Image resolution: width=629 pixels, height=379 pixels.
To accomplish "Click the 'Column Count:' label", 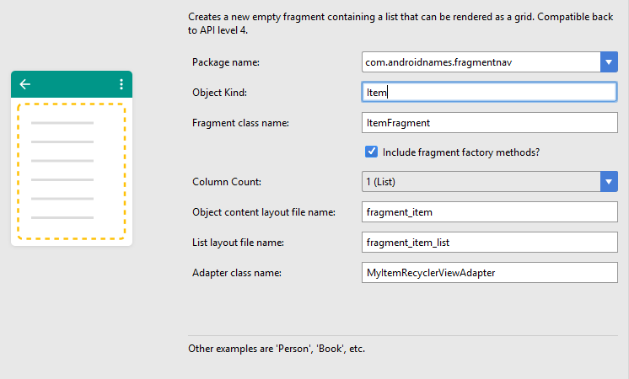I will 227,182.
